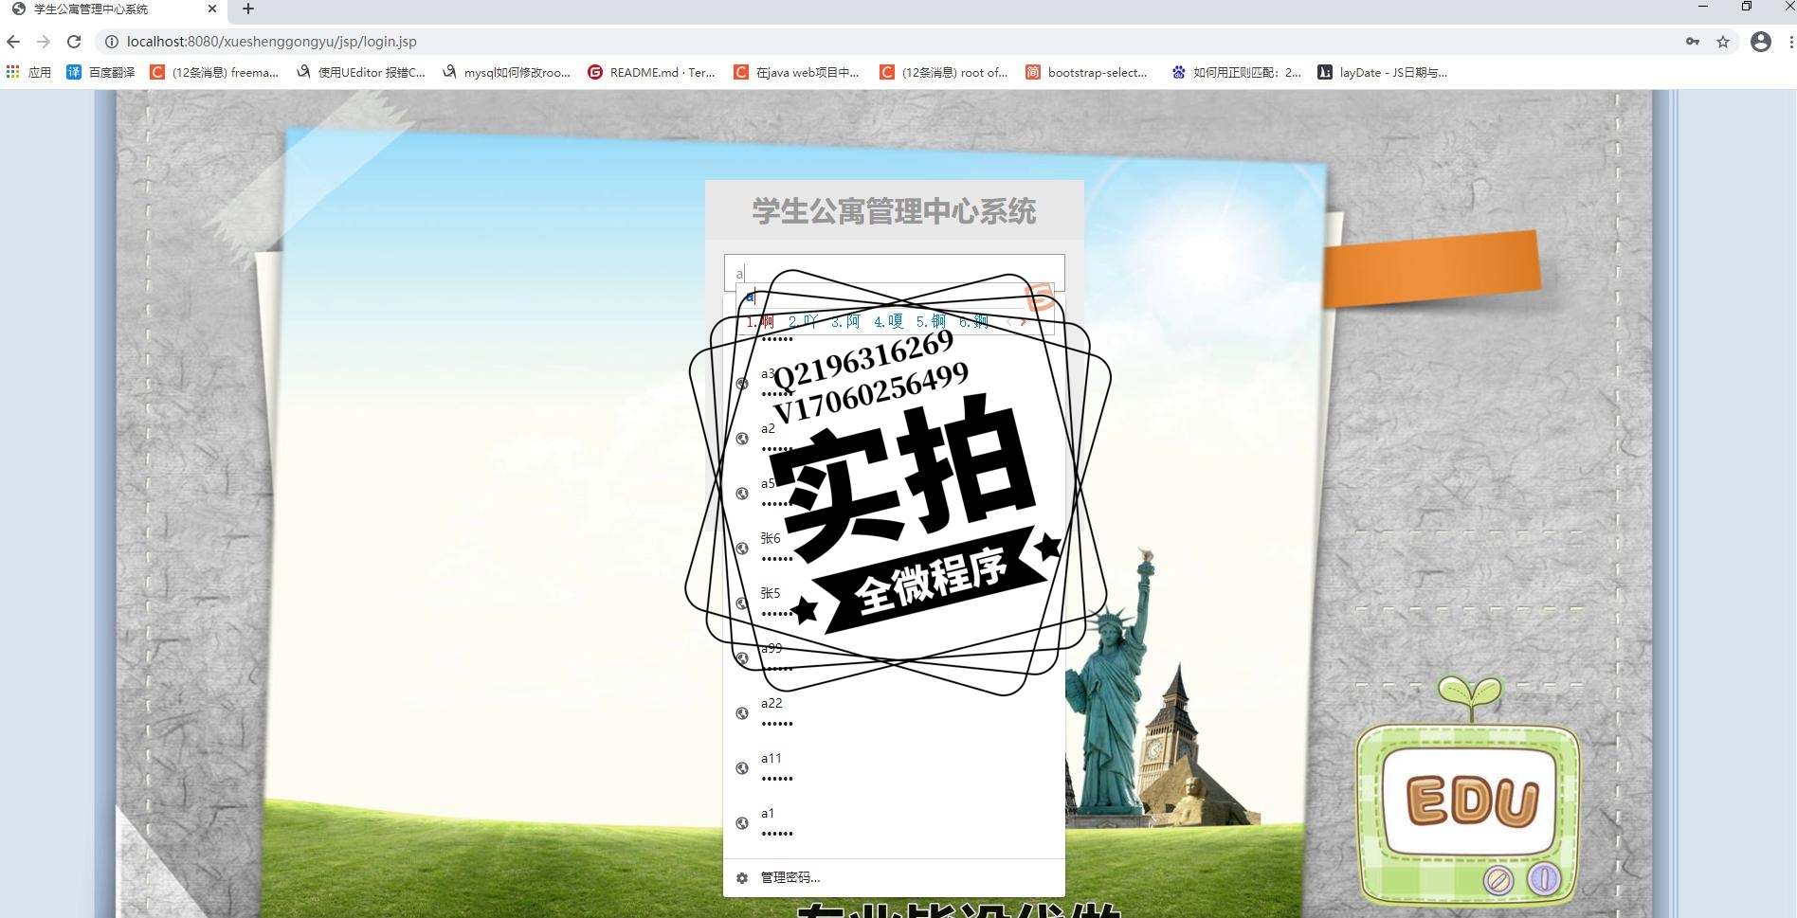Image resolution: width=1797 pixels, height=918 pixels.
Task: Click the username input field
Action: click(894, 273)
